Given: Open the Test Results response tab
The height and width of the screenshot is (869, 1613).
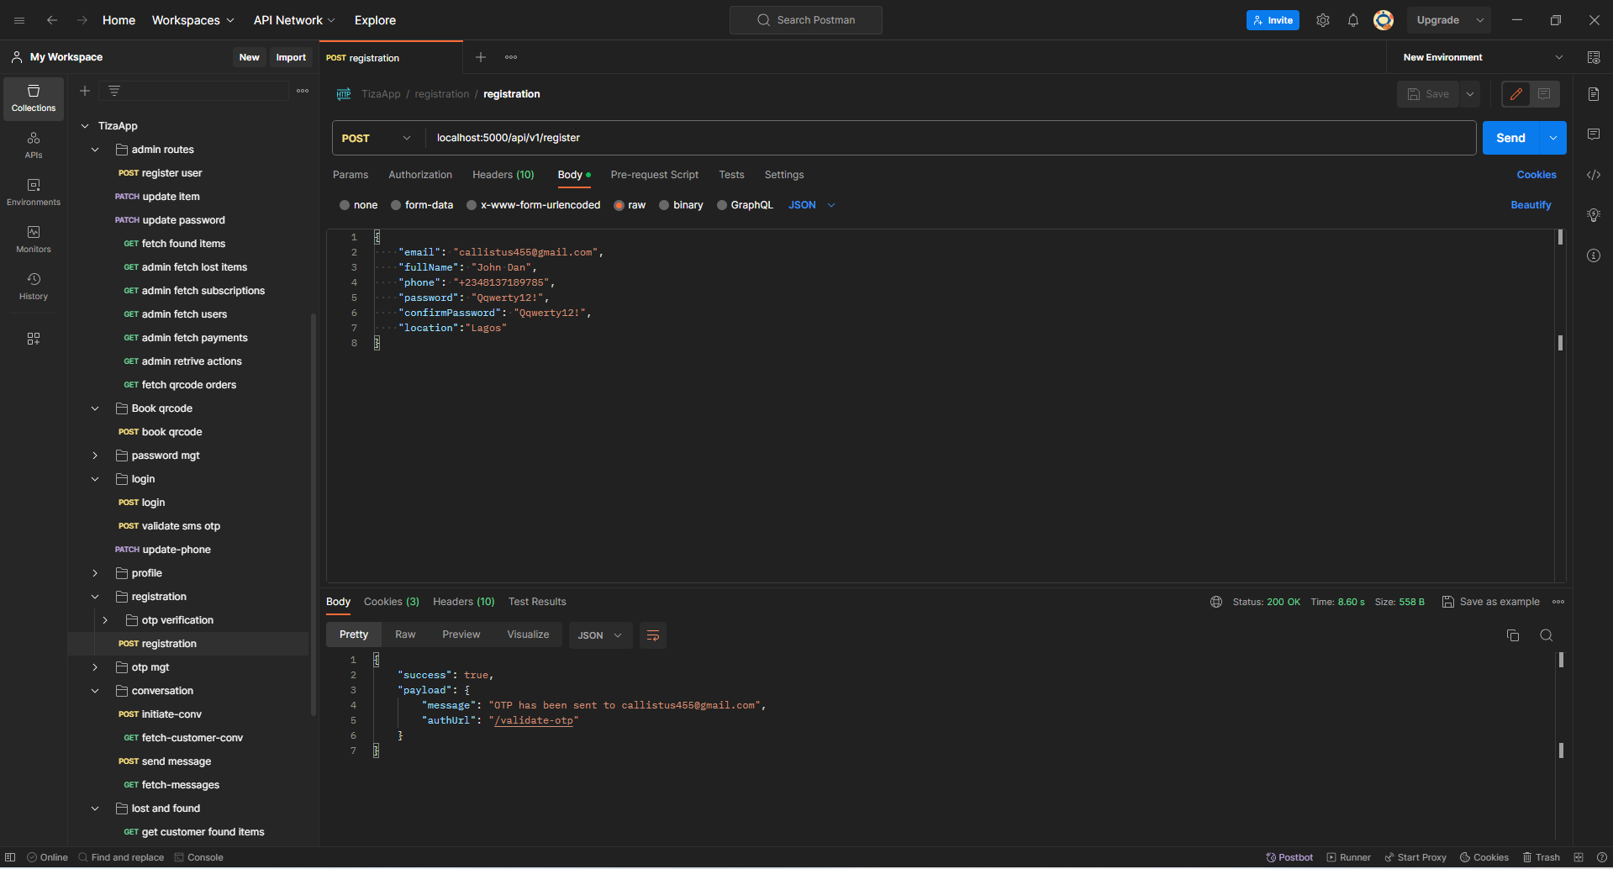Looking at the screenshot, I should pos(537,602).
